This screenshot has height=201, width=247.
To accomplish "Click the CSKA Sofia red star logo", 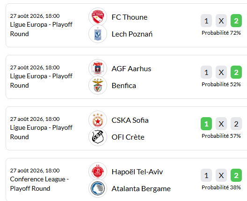I will point(98,120).
